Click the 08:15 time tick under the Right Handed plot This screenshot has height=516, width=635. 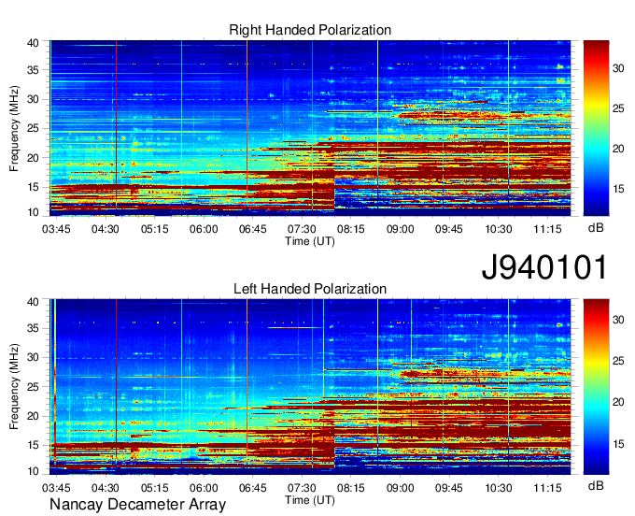pos(351,229)
